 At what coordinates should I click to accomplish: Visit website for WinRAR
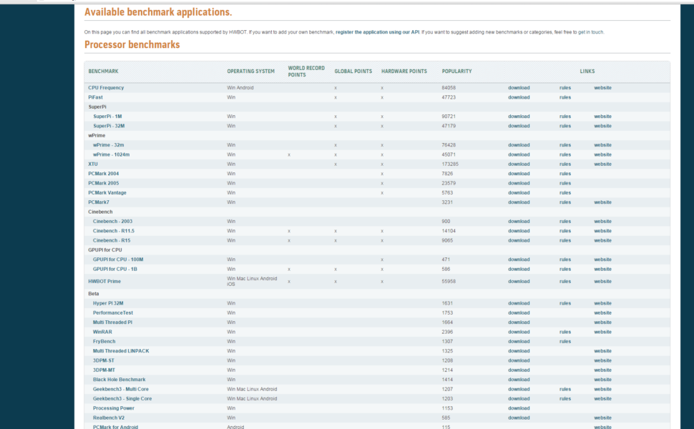[602, 332]
